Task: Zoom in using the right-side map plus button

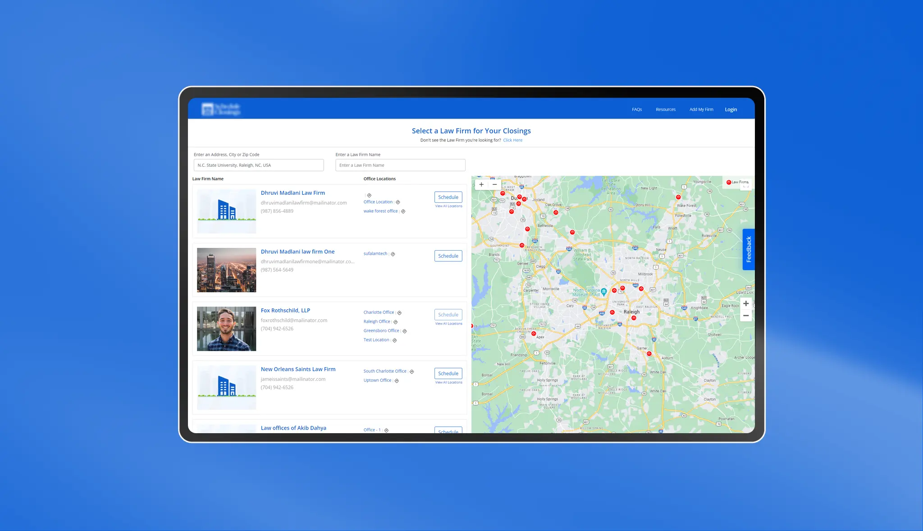Action: (746, 303)
